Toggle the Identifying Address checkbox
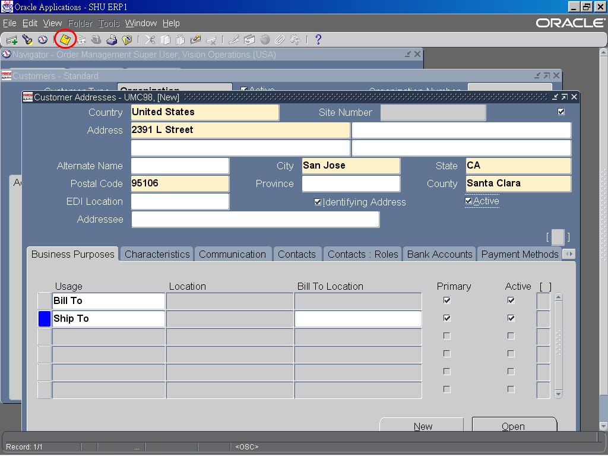Viewport: 608px width, 456px height. pyautogui.click(x=318, y=202)
